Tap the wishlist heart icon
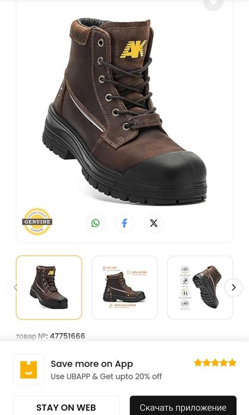249x415 pixels. (x=213, y=3)
